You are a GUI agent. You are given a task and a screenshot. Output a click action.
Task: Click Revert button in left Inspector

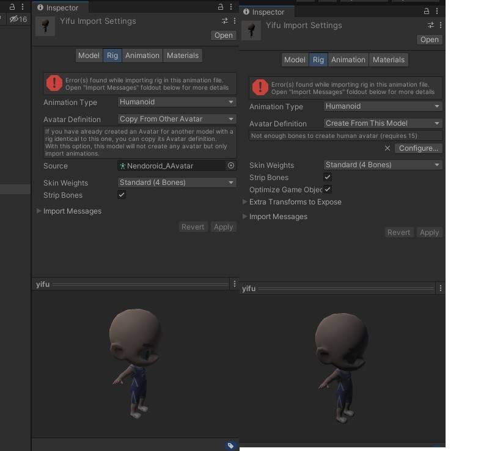pyautogui.click(x=193, y=227)
